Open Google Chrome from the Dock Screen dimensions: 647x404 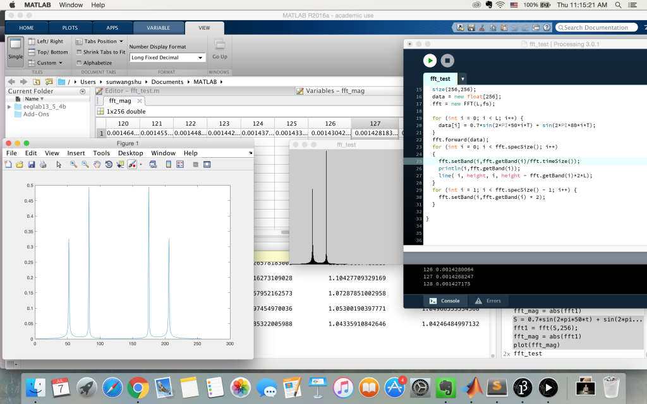click(x=138, y=388)
